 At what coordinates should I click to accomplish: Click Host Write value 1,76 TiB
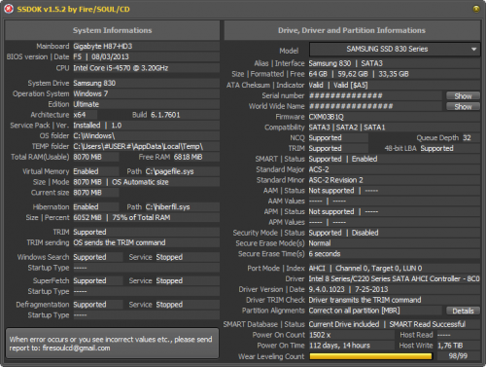pyautogui.click(x=450, y=346)
